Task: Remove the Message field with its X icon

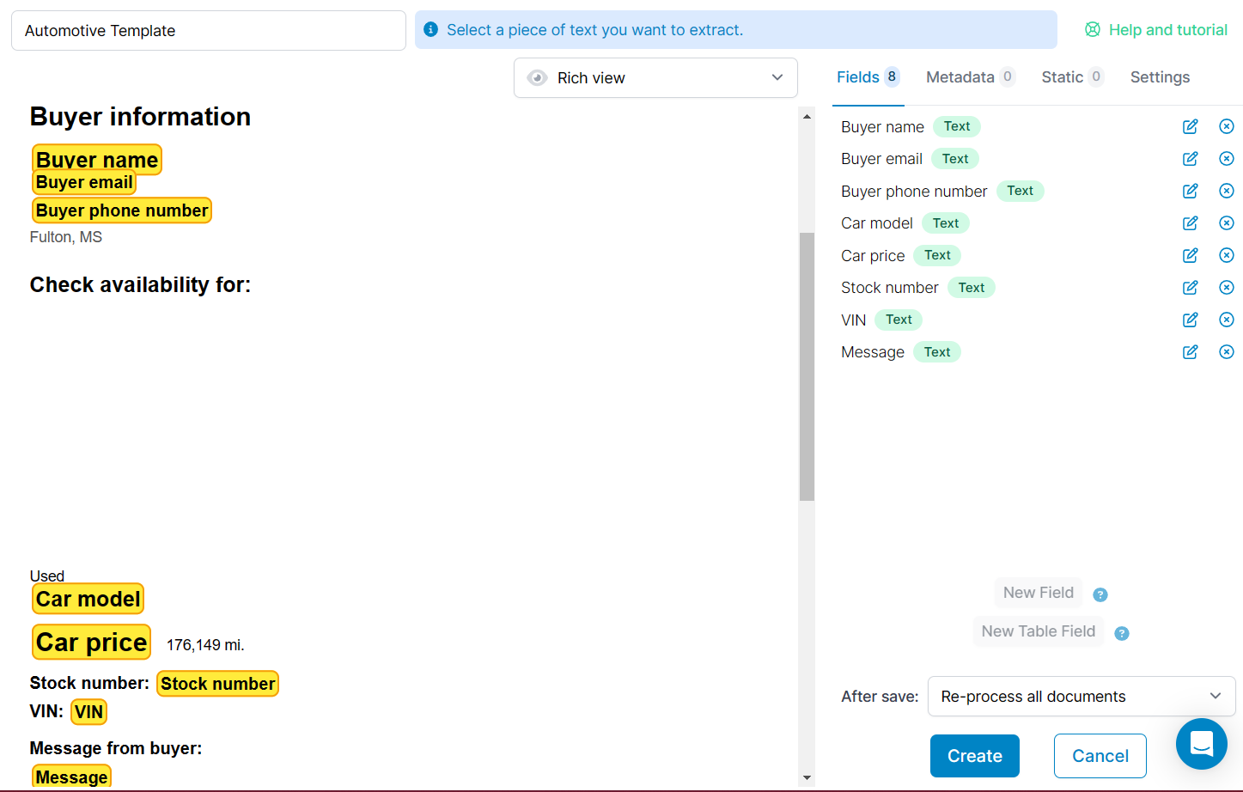Action: pyautogui.click(x=1226, y=351)
